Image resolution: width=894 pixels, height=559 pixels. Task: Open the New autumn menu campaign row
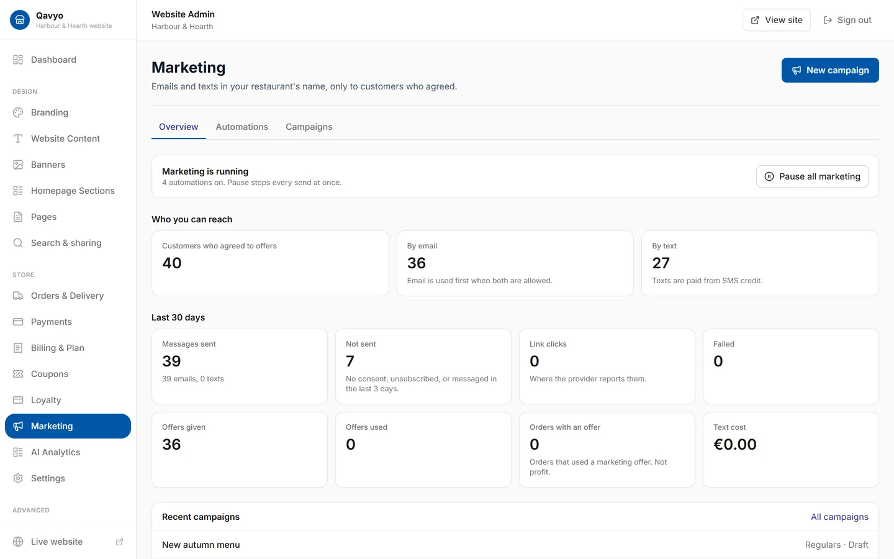[x=515, y=545]
